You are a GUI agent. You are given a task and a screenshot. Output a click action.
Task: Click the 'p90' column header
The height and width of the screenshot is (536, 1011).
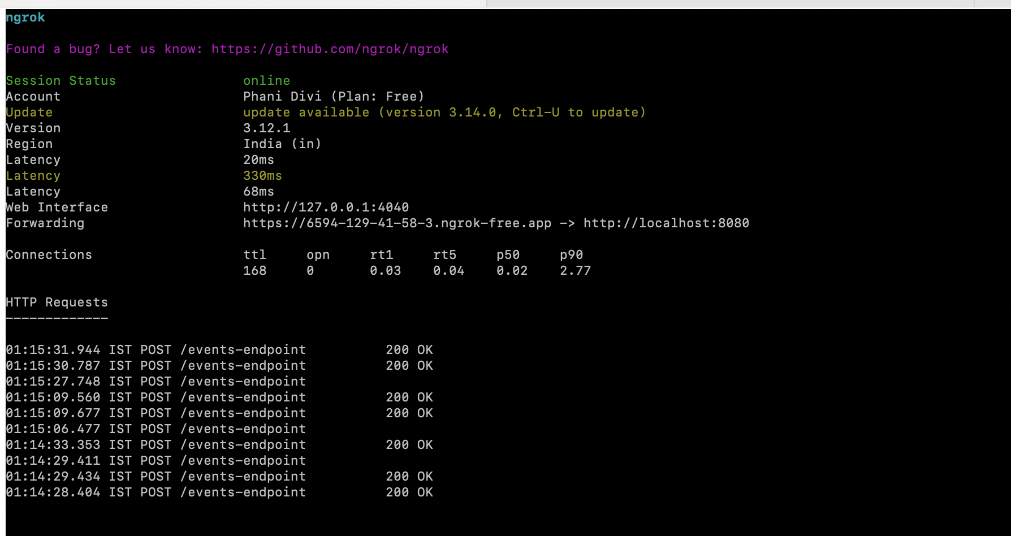tap(571, 255)
